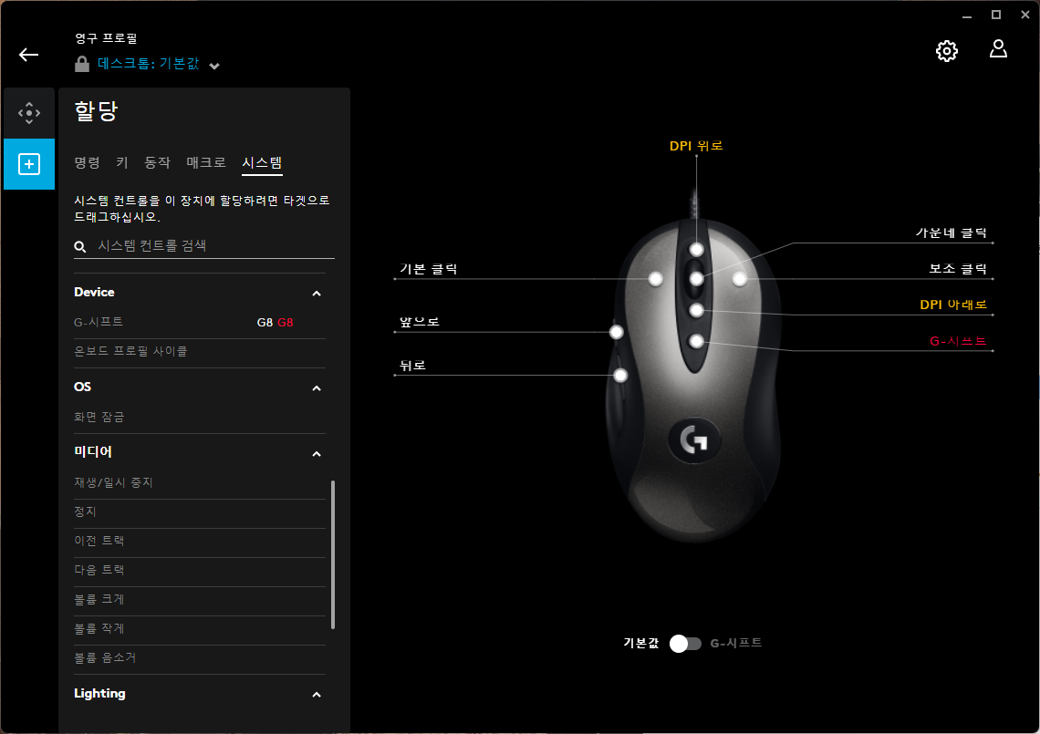Click the 기본 클릭 label
The image size is (1040, 734).
click(429, 269)
